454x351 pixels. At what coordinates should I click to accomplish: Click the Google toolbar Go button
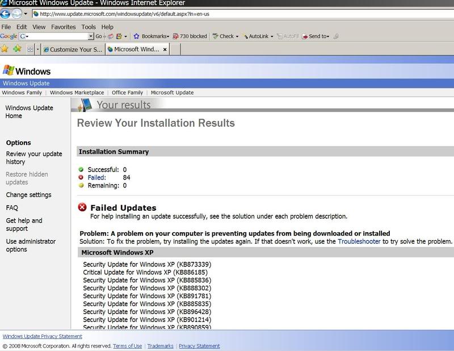[x=99, y=36]
